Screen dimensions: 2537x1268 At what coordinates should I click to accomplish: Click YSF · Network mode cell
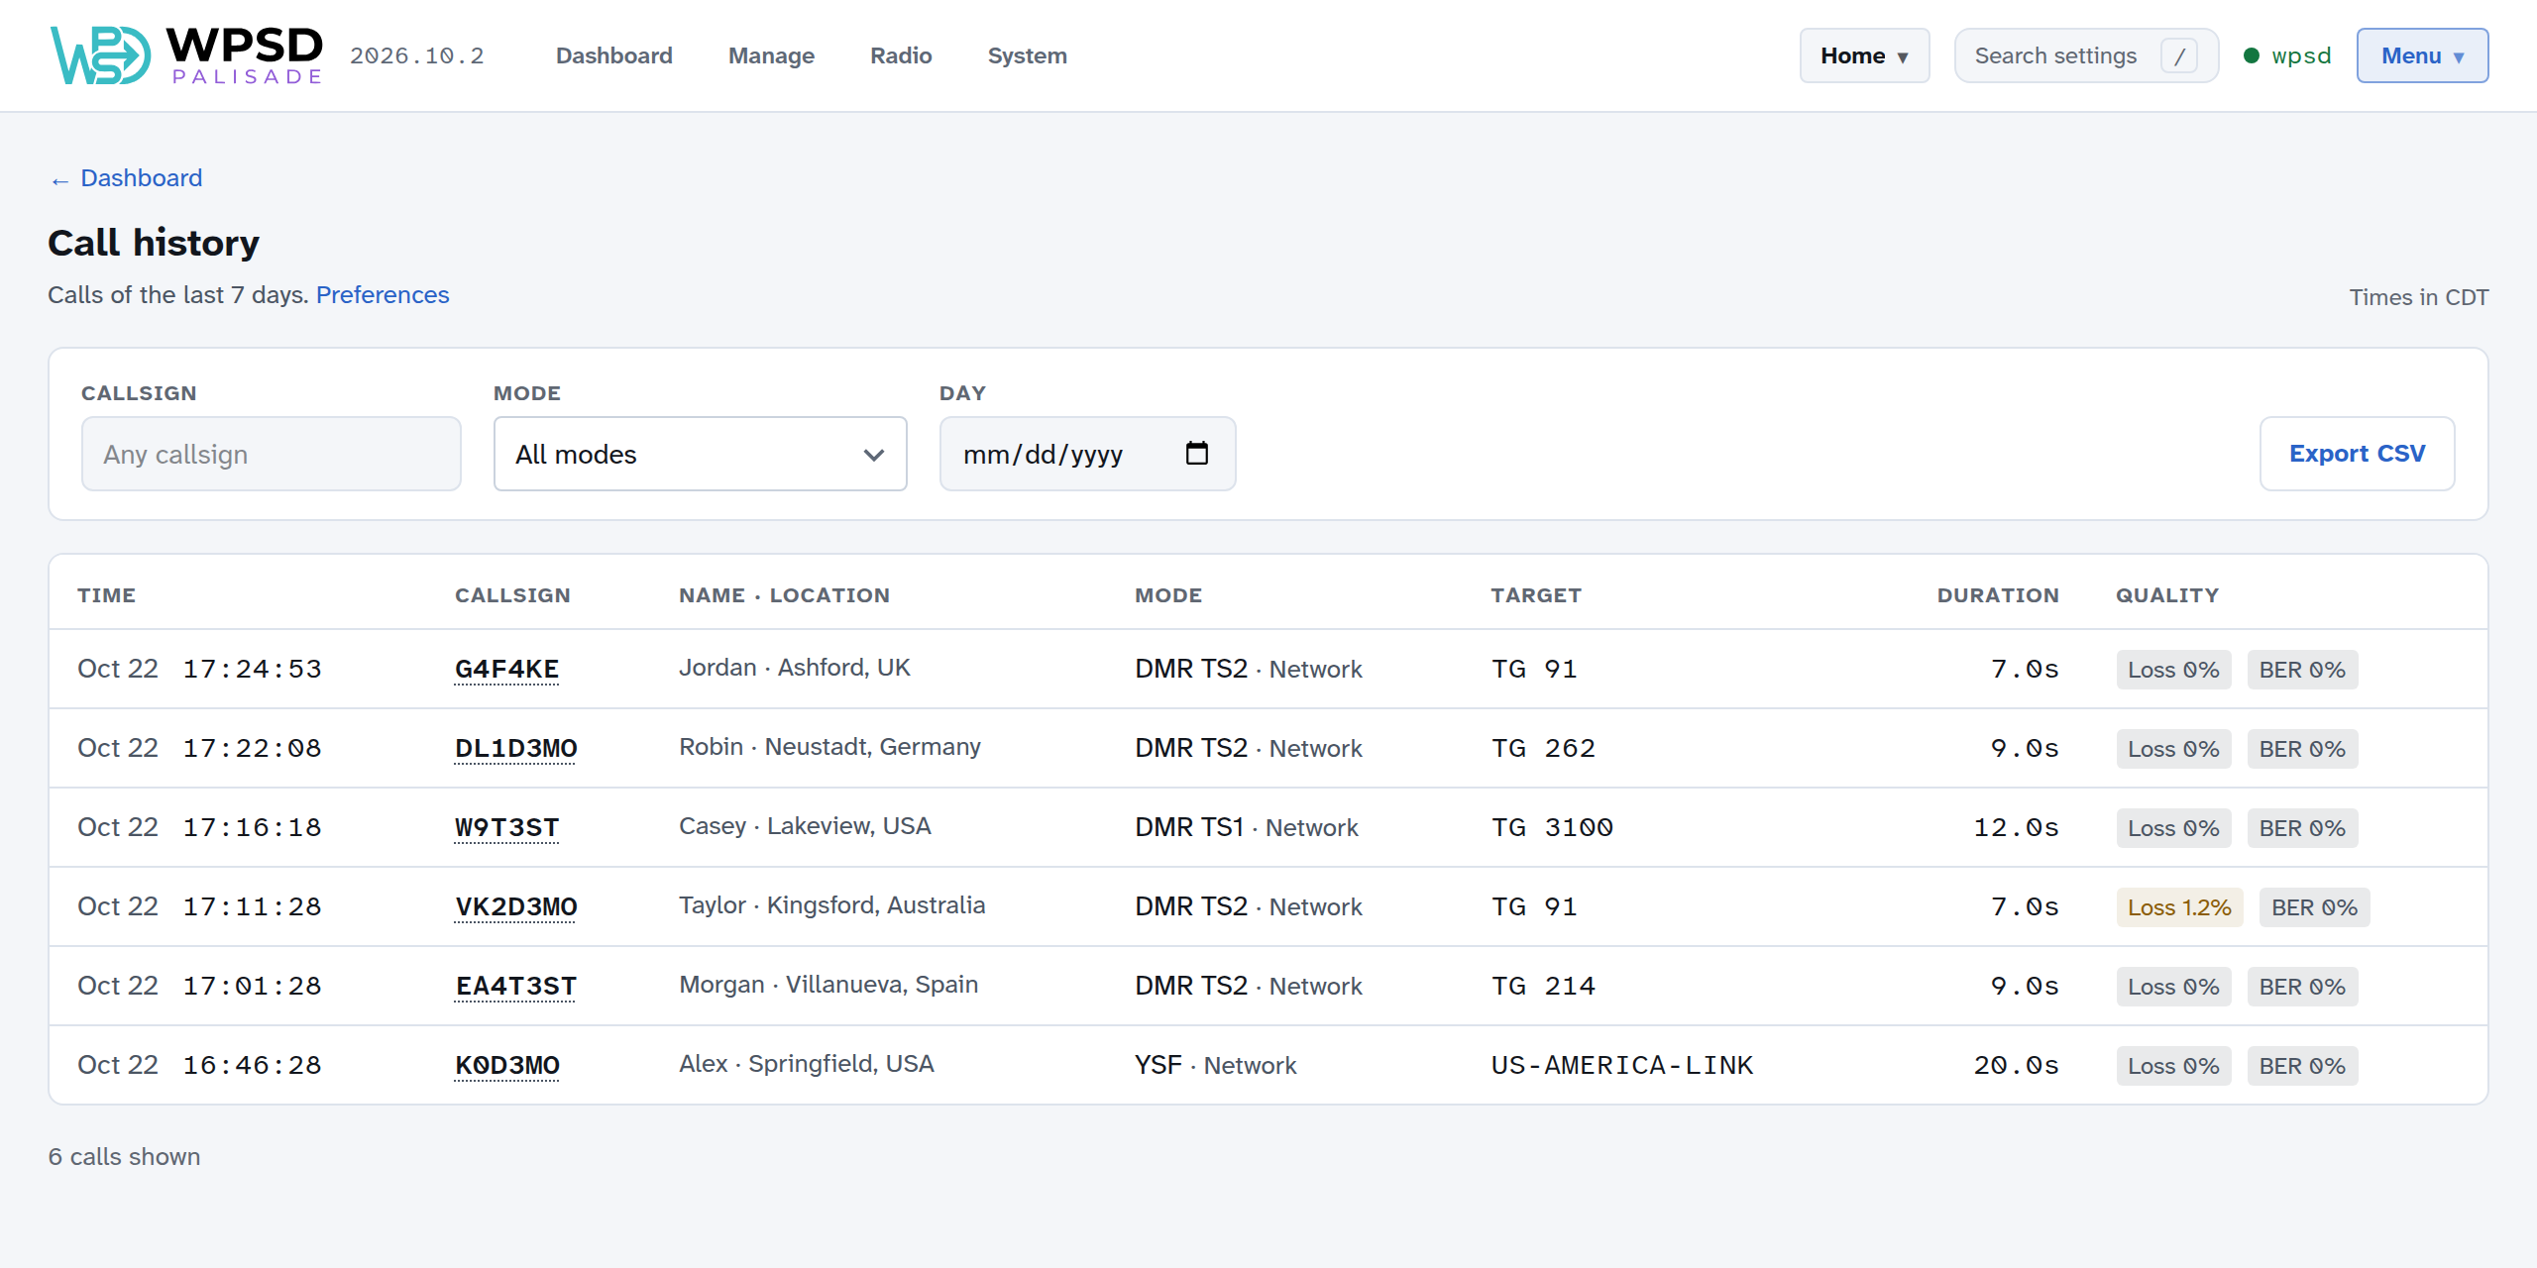pyautogui.click(x=1216, y=1065)
